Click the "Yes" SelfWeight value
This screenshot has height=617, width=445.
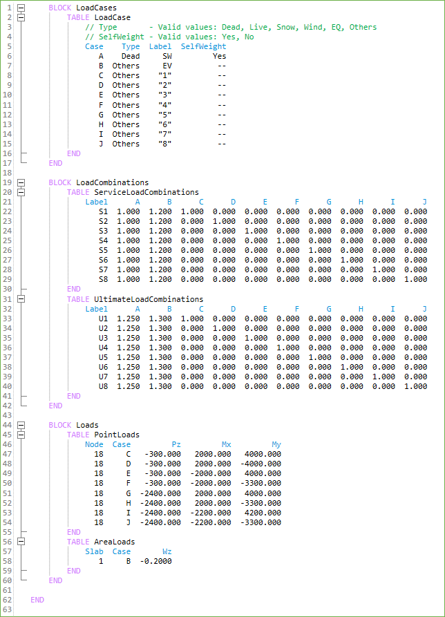tap(219, 56)
